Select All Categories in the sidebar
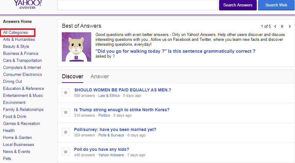 click(x=15, y=32)
